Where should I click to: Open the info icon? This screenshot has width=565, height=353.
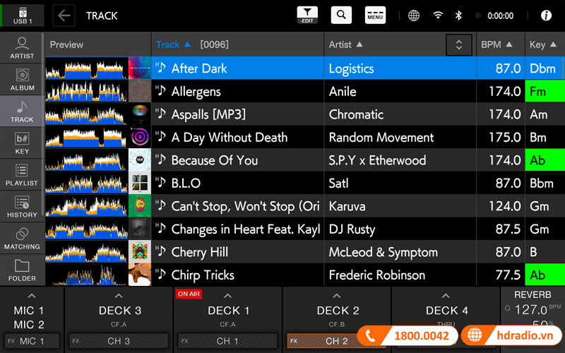546,16
